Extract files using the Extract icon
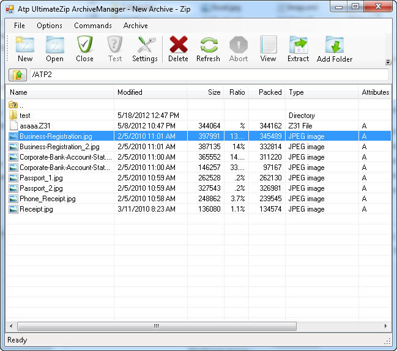This screenshot has width=397, height=351. (x=299, y=45)
